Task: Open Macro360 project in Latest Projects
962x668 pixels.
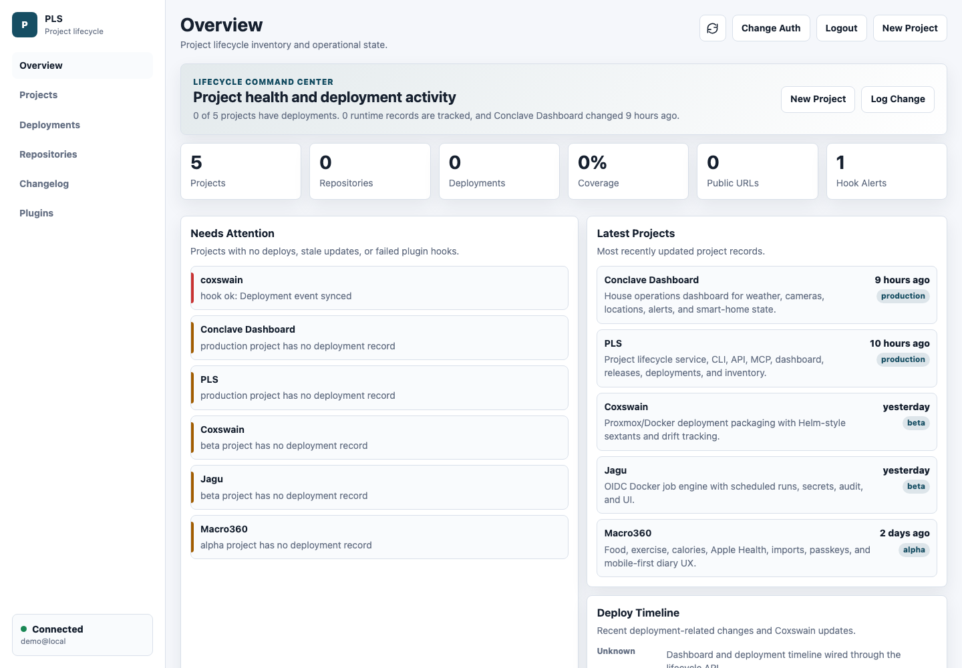Action: point(767,548)
